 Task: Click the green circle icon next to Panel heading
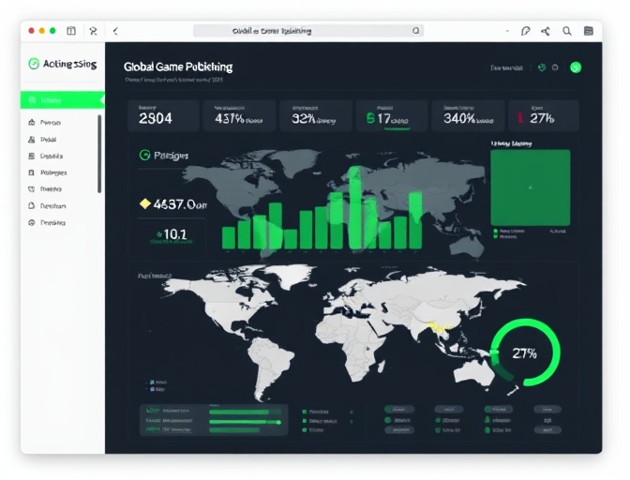click(144, 156)
